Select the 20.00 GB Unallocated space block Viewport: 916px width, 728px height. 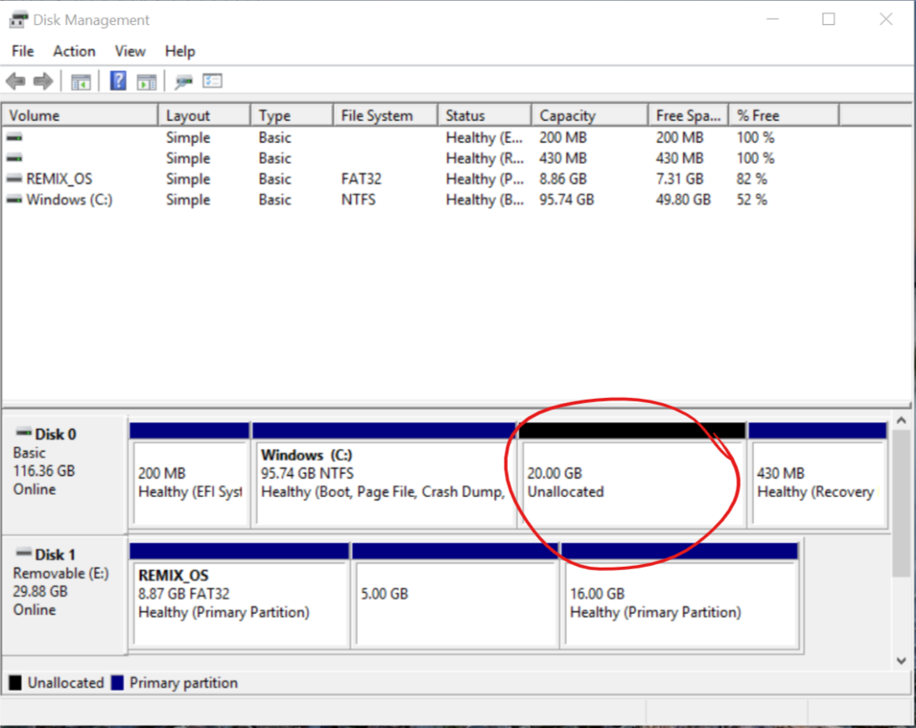pos(631,475)
